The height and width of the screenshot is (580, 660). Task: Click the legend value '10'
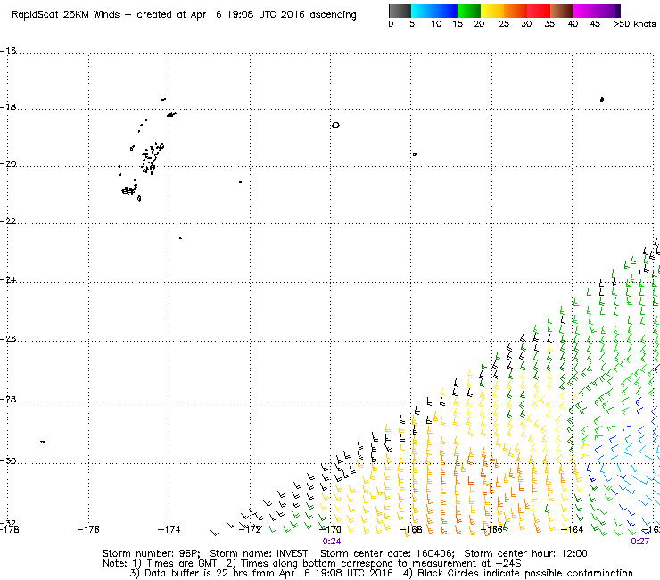(436, 24)
